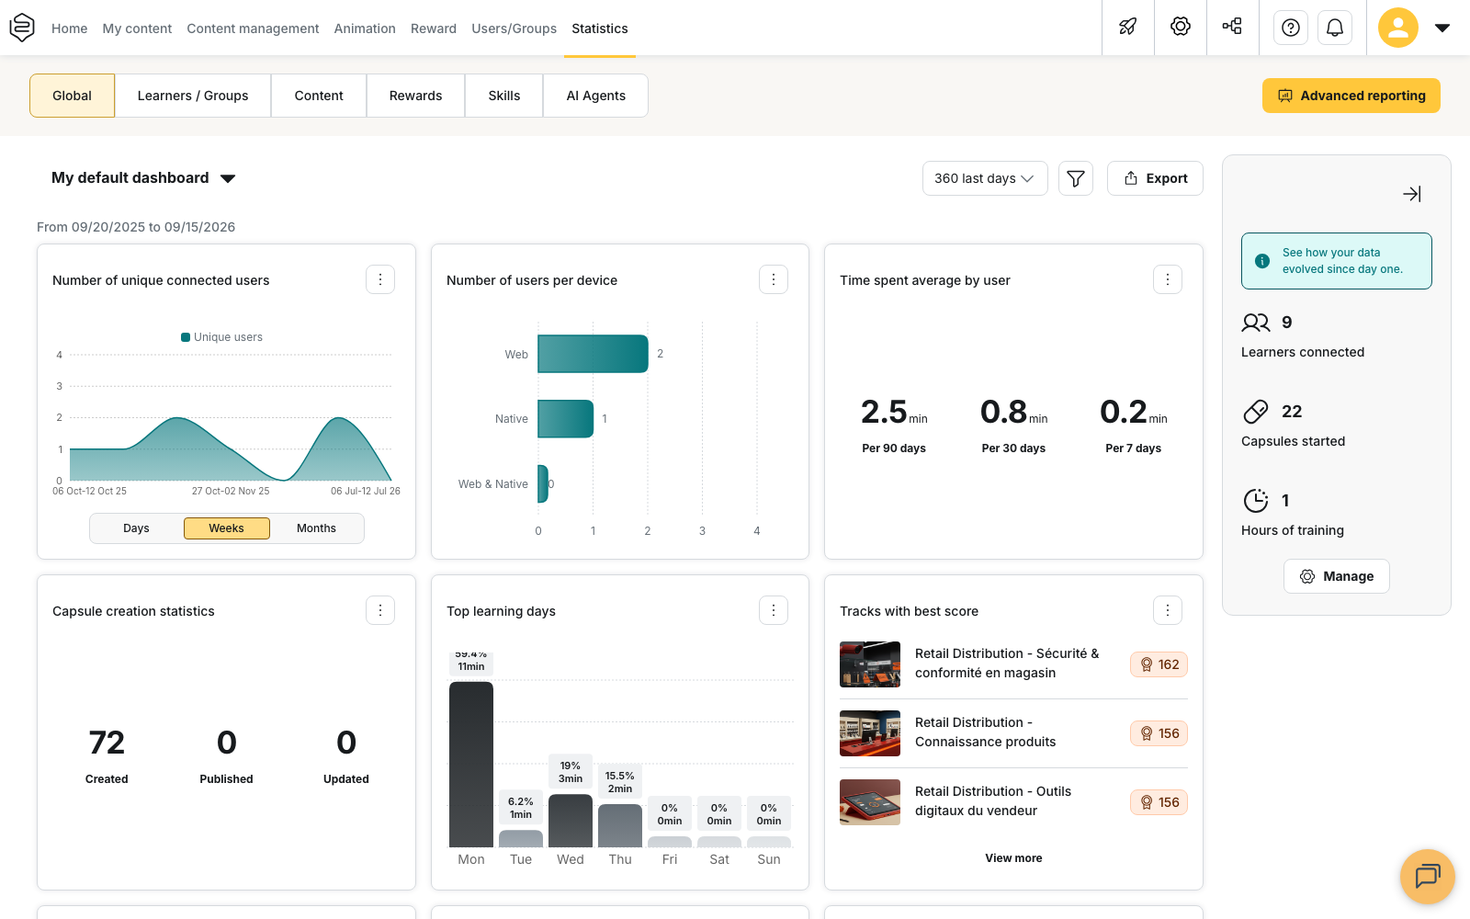Image resolution: width=1470 pixels, height=919 pixels.
Task: Select the Weeks chart granularity
Action: coord(226,528)
